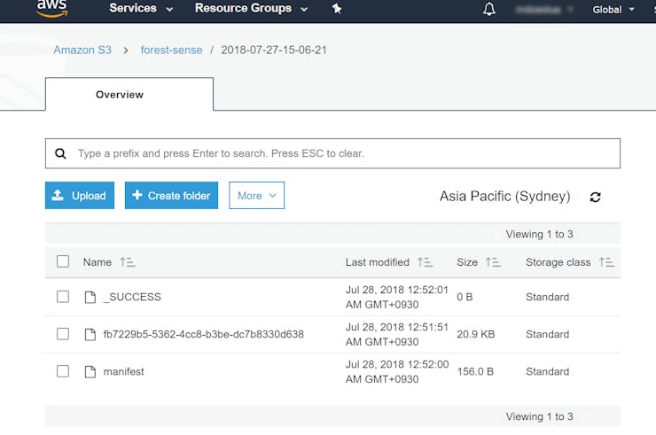Image resolution: width=656 pixels, height=435 pixels.
Task: Click the 0 B size value
Action: [465, 297]
